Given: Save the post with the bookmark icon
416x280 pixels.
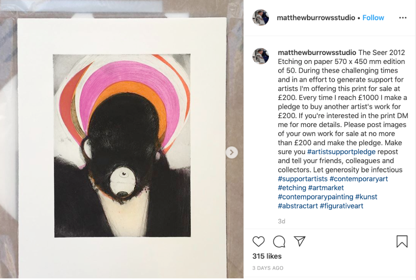Looking at the screenshot, I should click(402, 242).
